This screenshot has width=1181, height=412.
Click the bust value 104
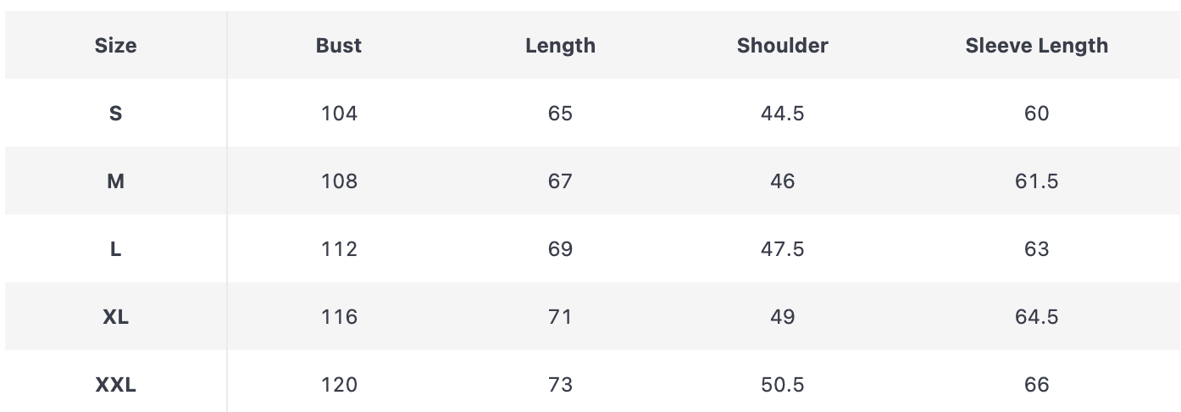pyautogui.click(x=339, y=114)
